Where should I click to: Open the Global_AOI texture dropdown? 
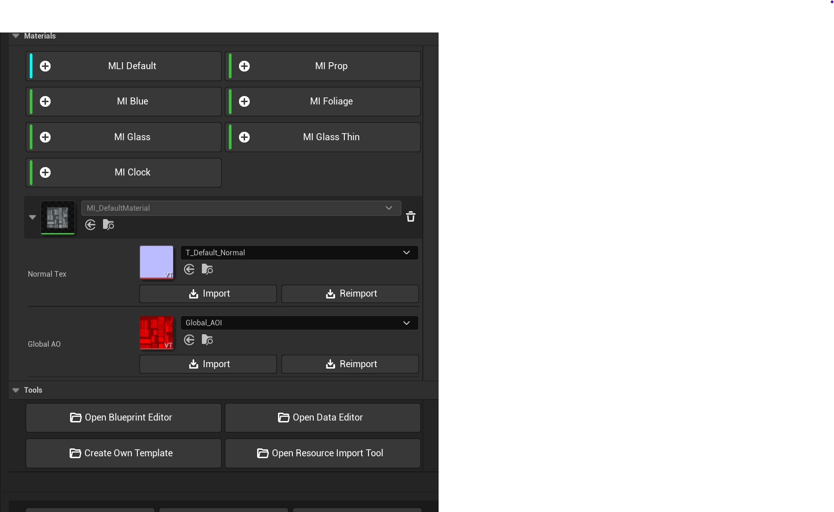click(x=299, y=323)
